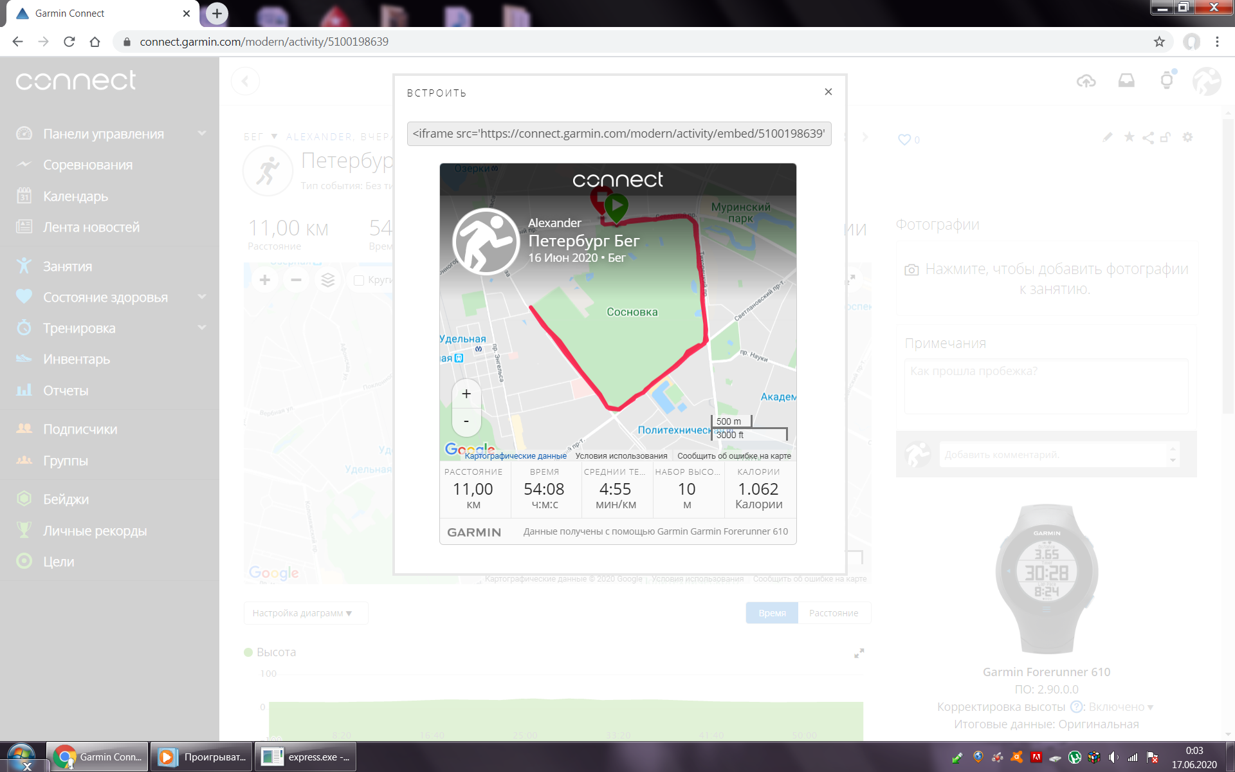The height and width of the screenshot is (772, 1235).
Task: Open Activities in sidebar
Action: (x=68, y=266)
